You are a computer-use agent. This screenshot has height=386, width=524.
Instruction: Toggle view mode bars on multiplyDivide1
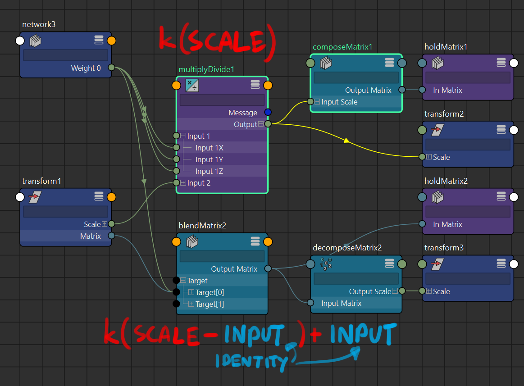point(255,85)
